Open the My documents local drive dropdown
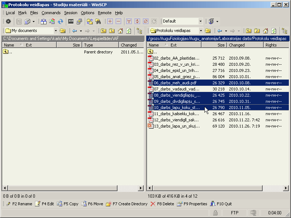 coord(56,31)
